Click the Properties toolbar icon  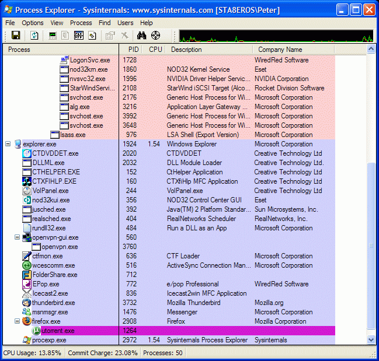(110, 36)
